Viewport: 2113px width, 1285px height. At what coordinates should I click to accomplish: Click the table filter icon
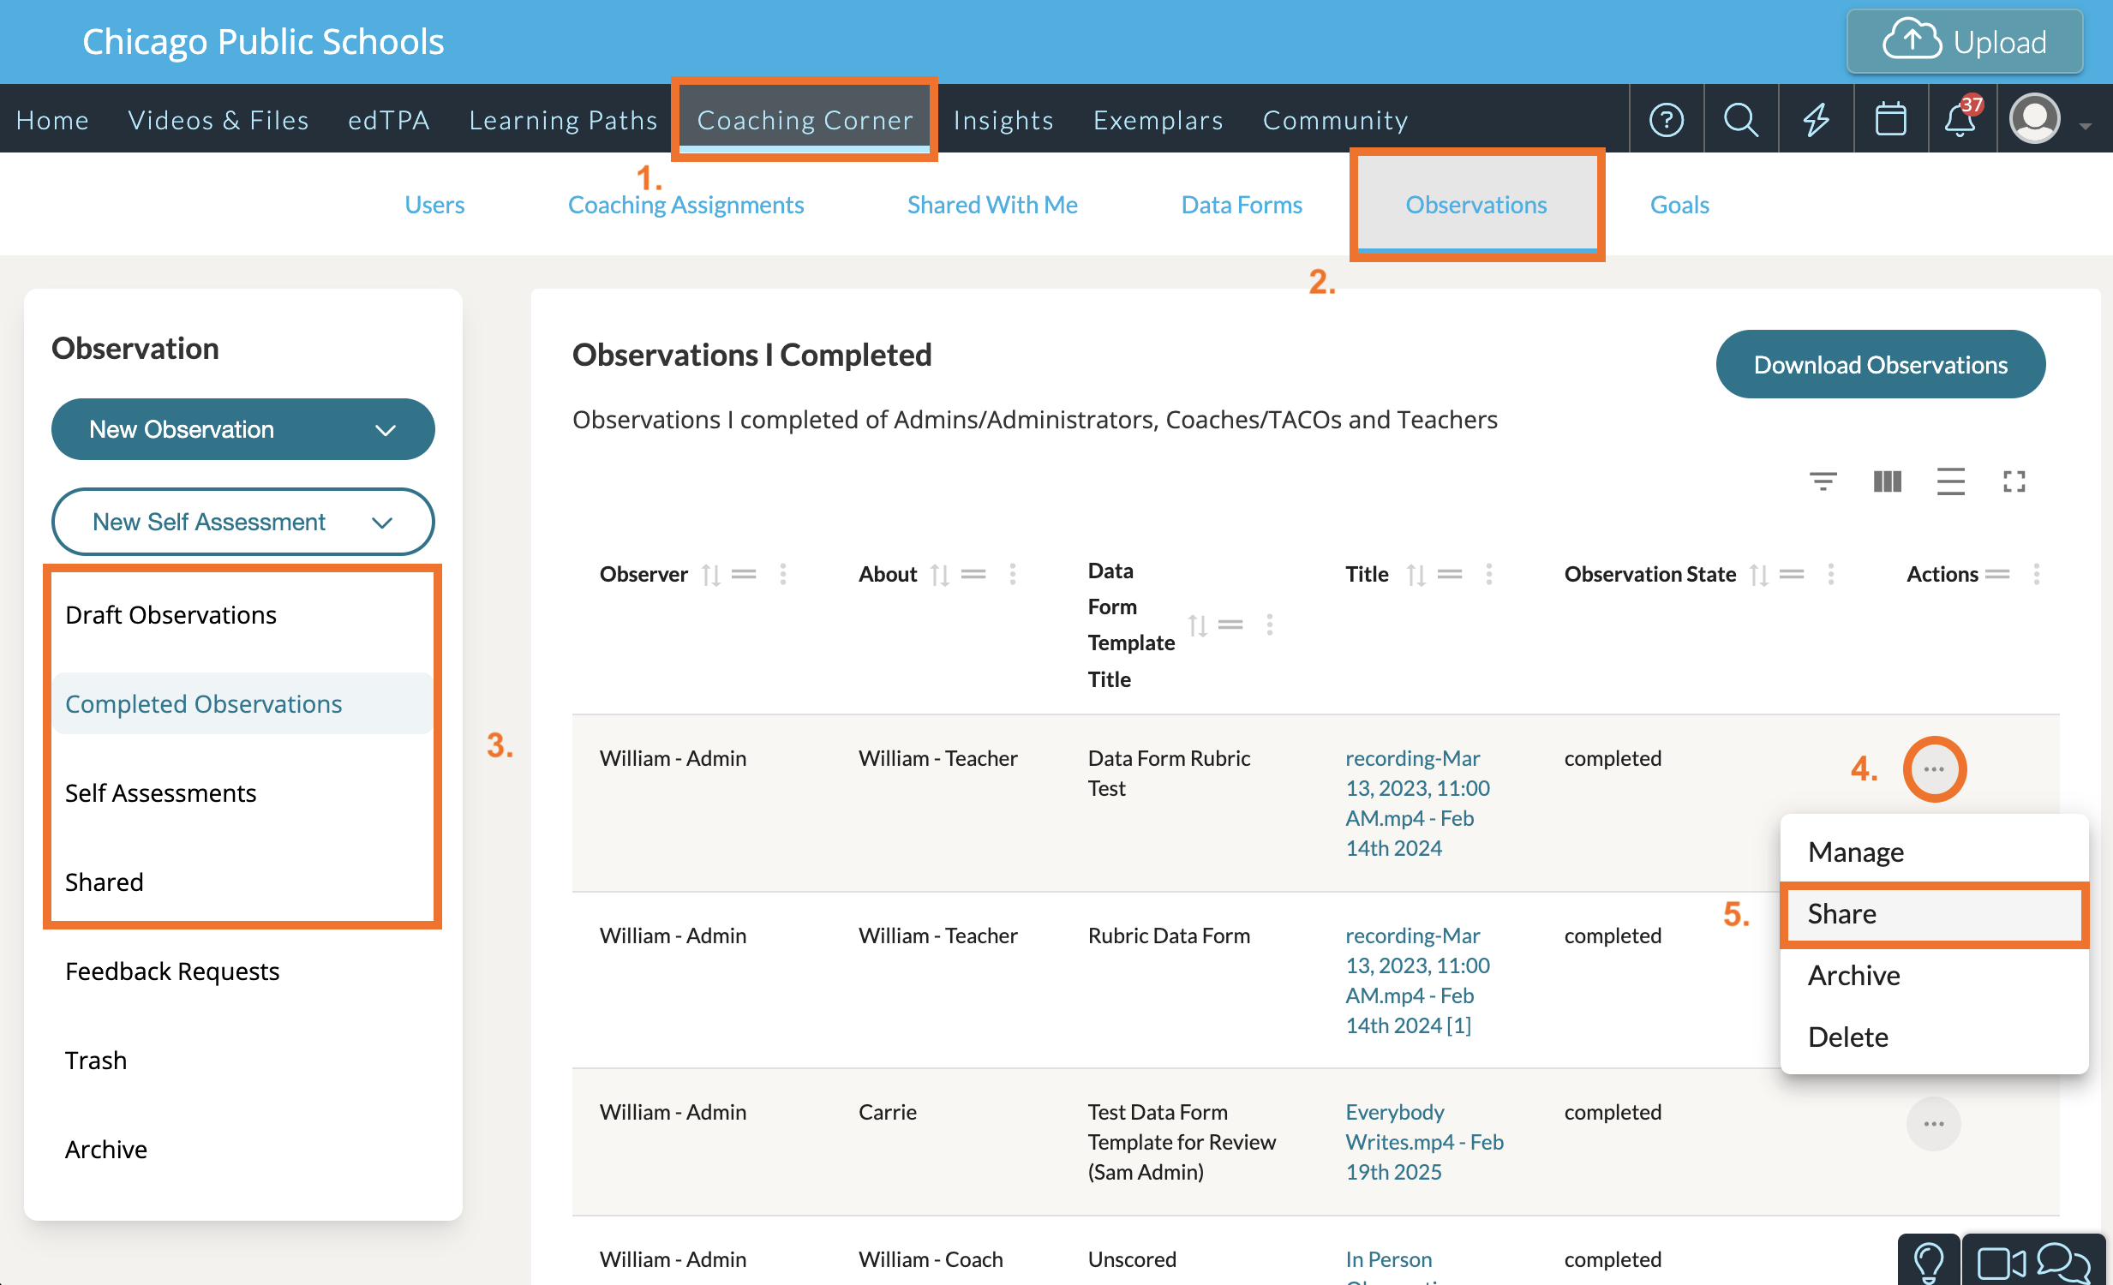tap(1823, 481)
